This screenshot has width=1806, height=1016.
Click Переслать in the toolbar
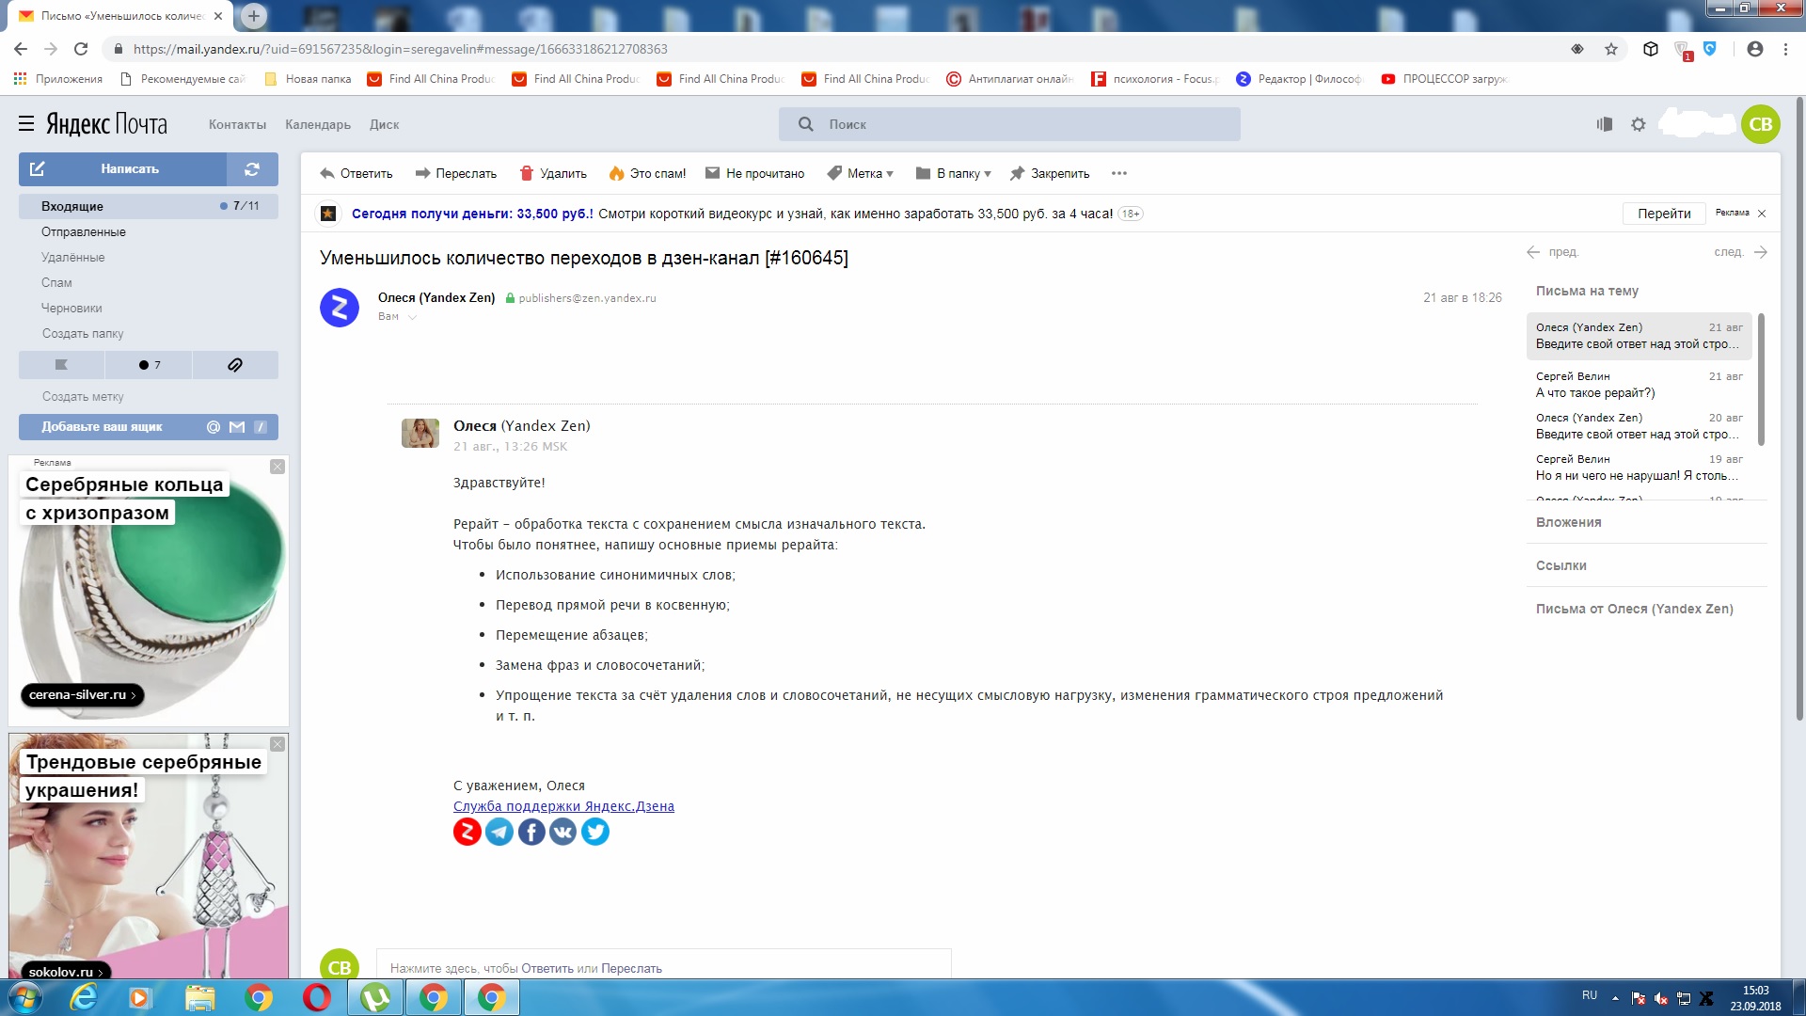point(456,173)
